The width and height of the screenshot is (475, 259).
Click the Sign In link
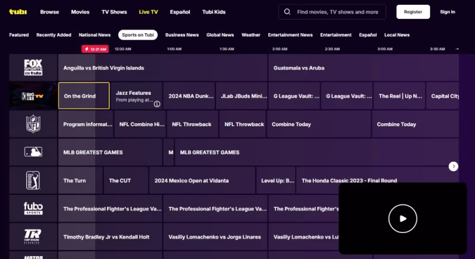[x=448, y=12]
